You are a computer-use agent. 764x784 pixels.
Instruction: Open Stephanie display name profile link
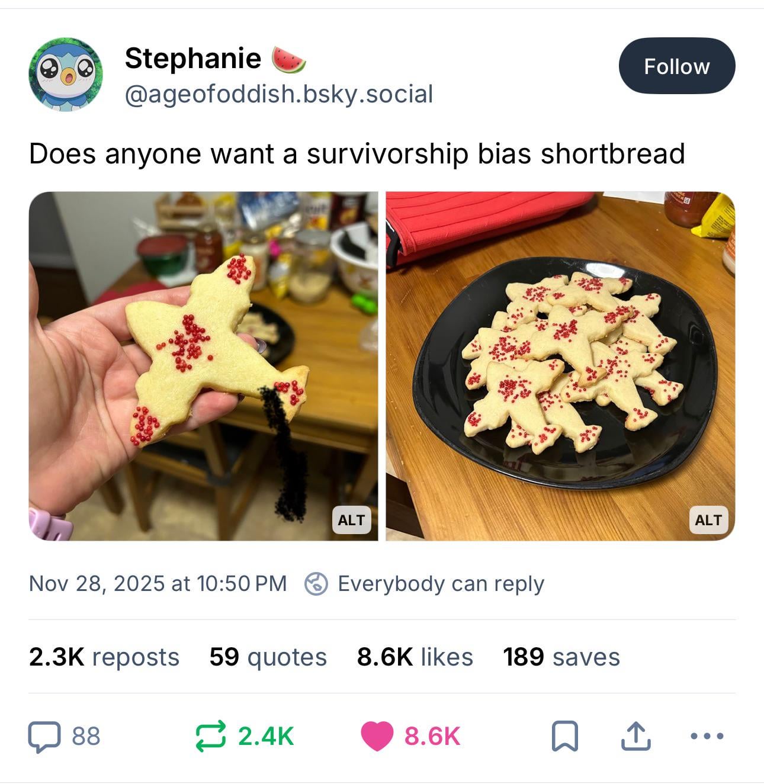tap(192, 58)
